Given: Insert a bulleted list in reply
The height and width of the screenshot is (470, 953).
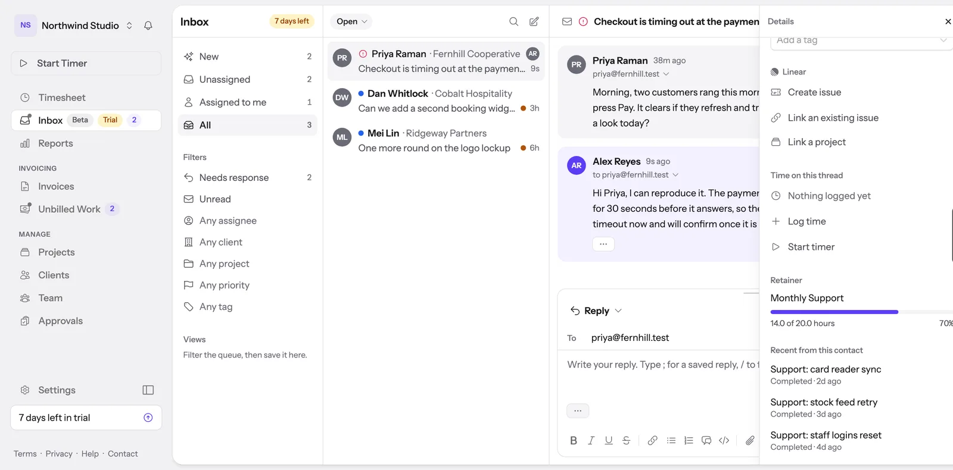Looking at the screenshot, I should tap(671, 440).
